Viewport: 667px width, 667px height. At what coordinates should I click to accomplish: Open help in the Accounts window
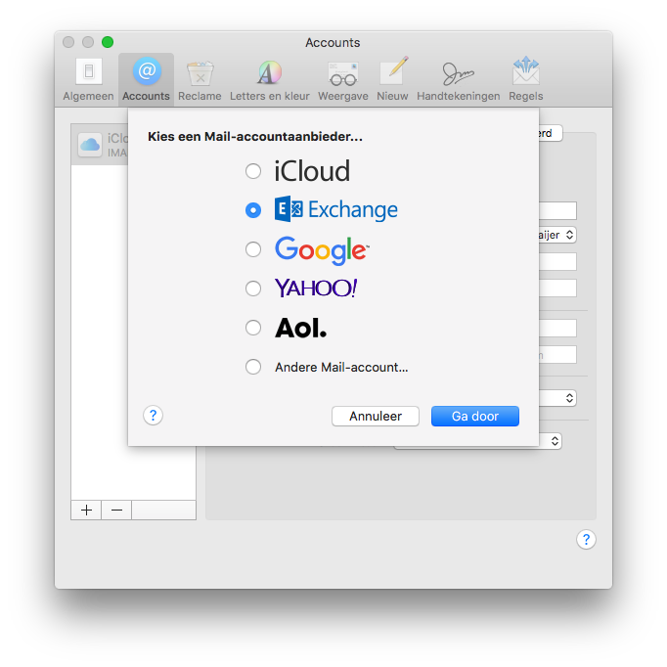point(586,540)
